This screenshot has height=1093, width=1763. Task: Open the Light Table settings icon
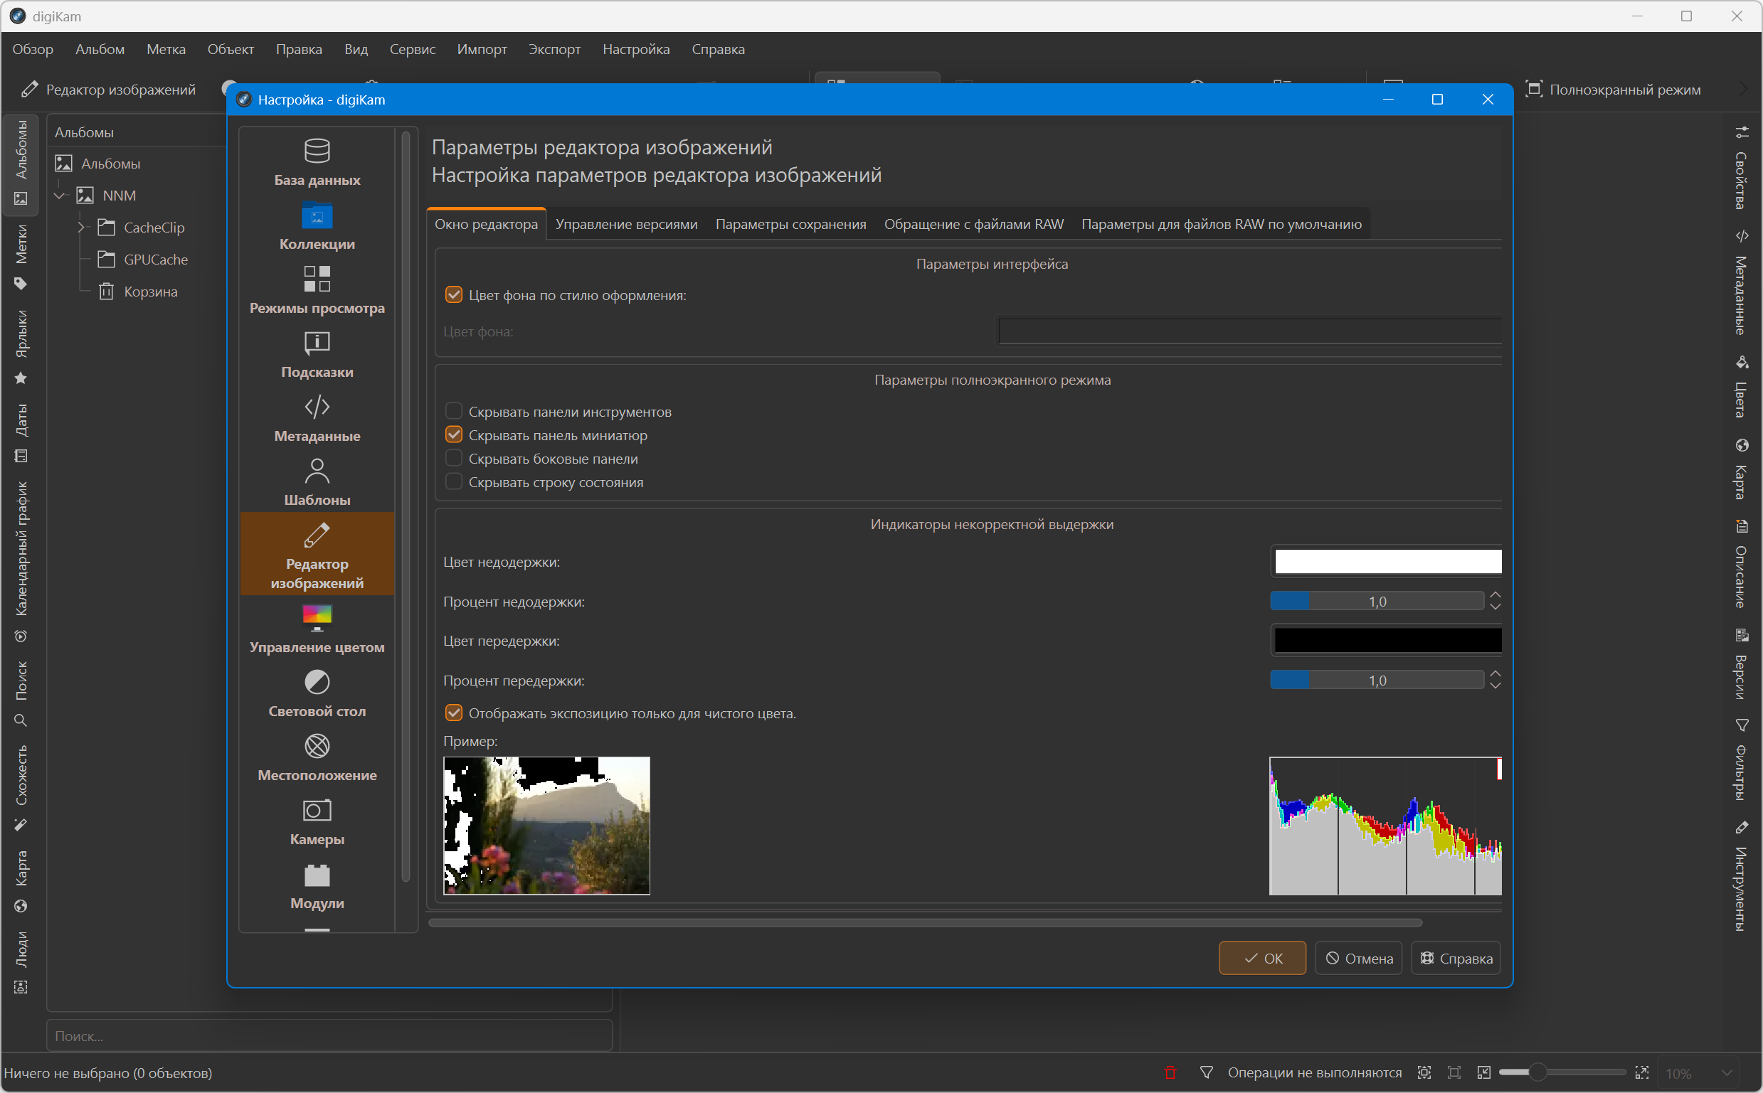point(317,682)
